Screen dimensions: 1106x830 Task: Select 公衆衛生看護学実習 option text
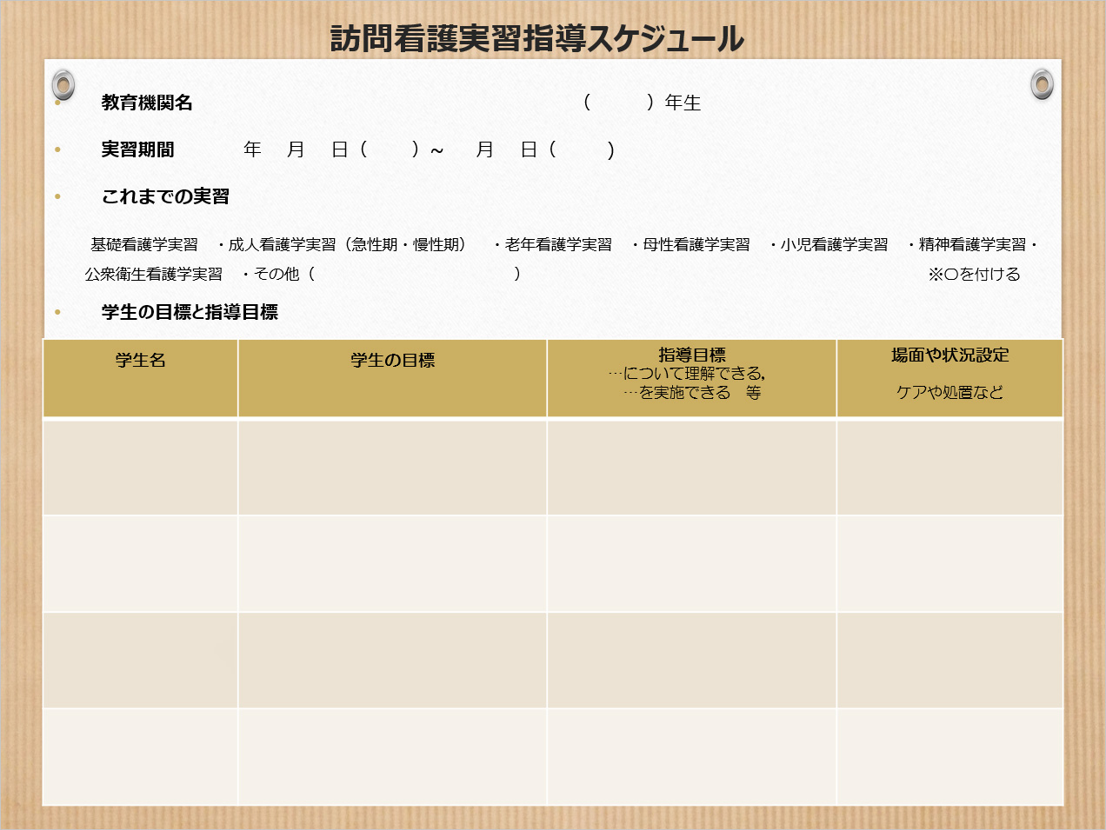[x=154, y=274]
